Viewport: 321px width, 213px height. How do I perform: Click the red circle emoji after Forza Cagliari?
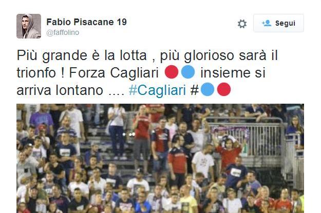[172, 72]
